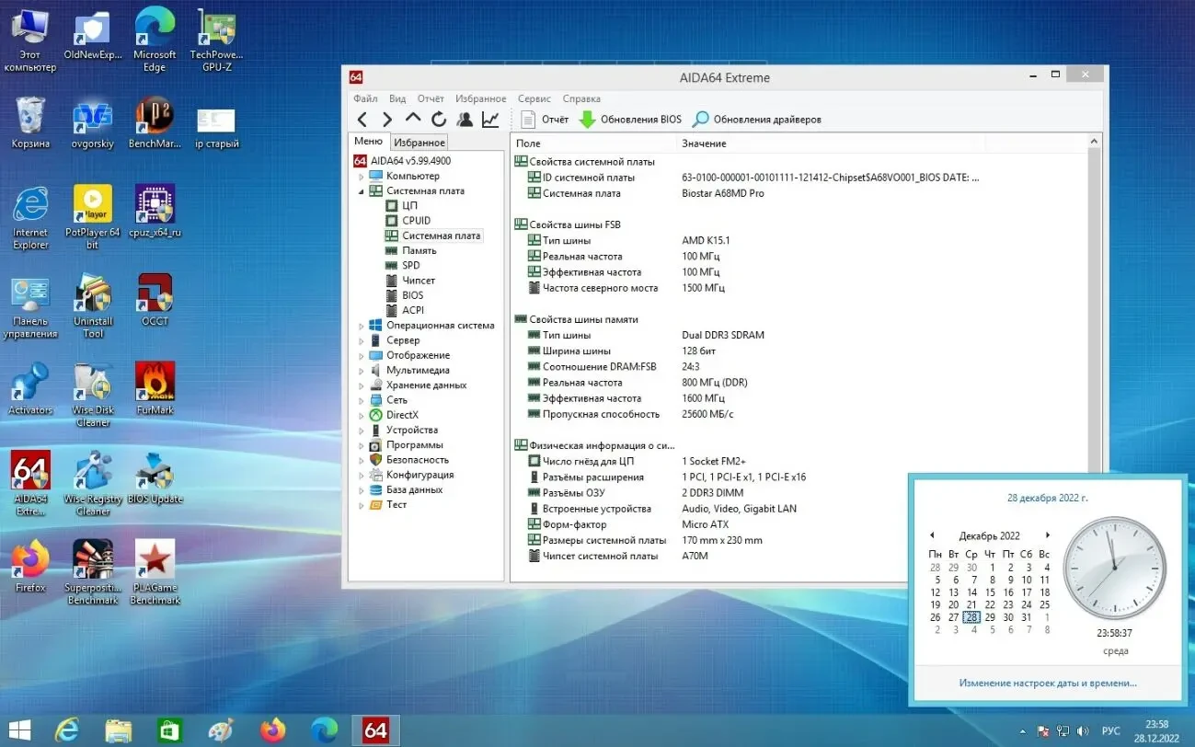Expand Операционная система in the sidebar tree

point(362,325)
